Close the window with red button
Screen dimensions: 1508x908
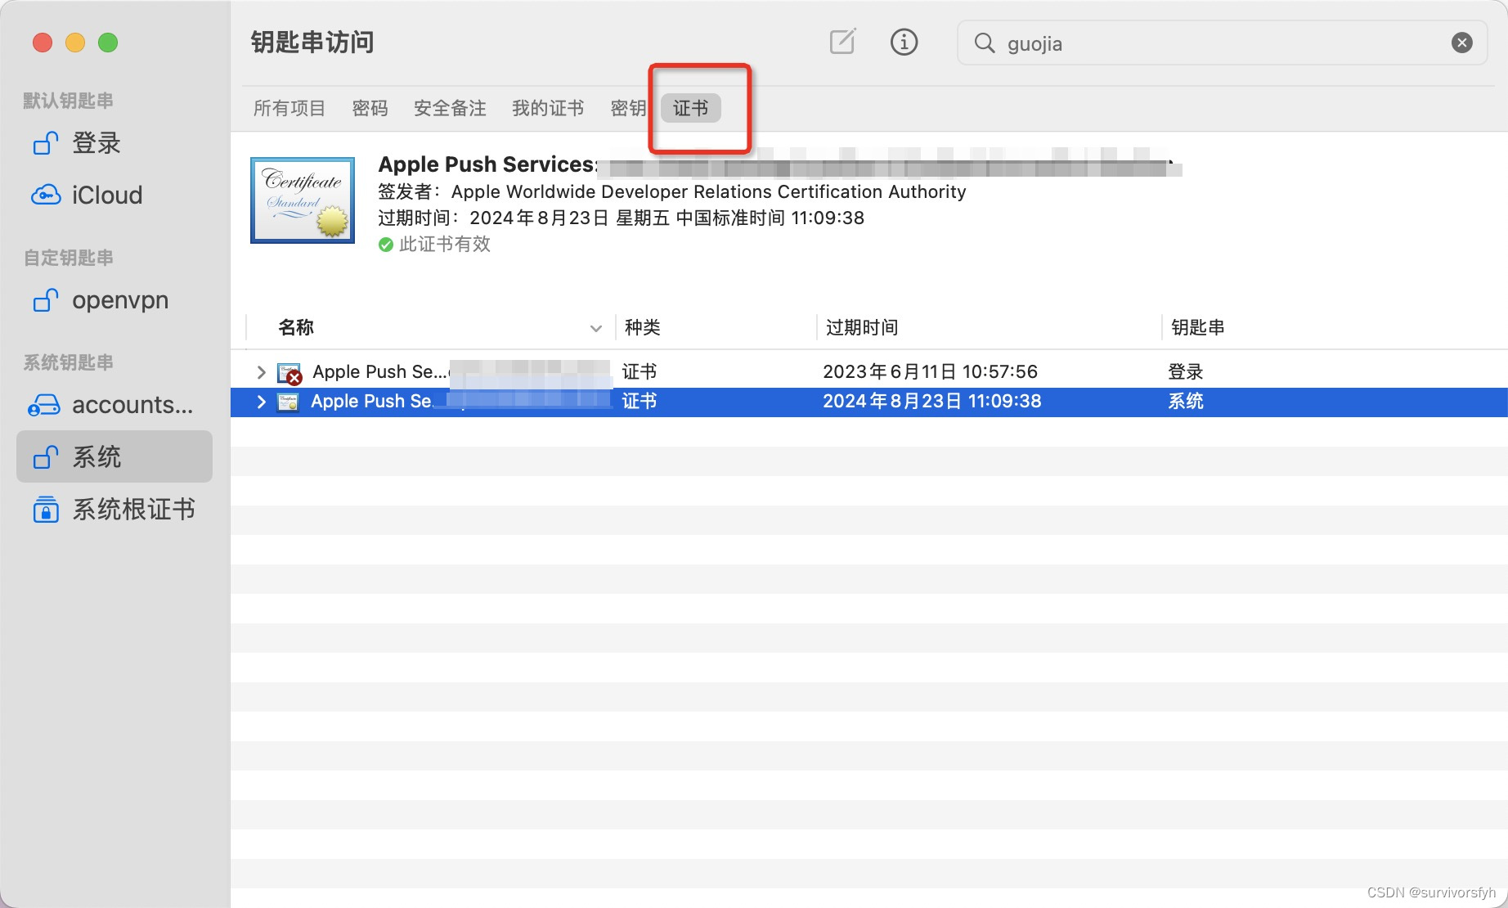[x=43, y=43]
